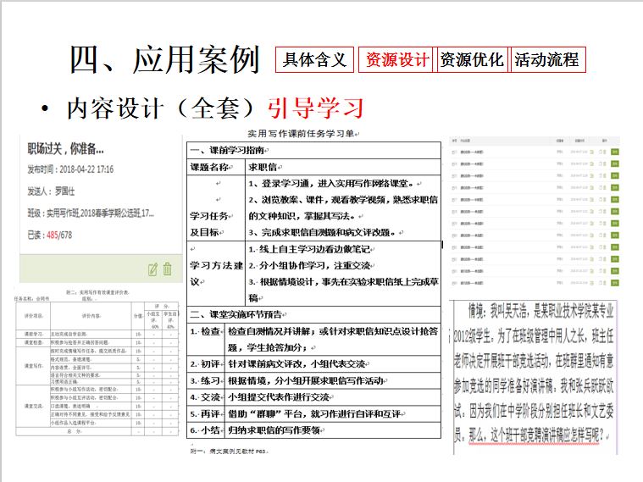Click the green button in first list row

615,152
